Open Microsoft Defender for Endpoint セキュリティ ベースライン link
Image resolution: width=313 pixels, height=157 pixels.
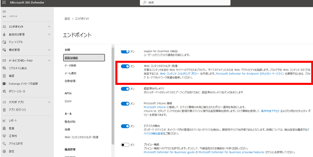click(x=250, y=74)
